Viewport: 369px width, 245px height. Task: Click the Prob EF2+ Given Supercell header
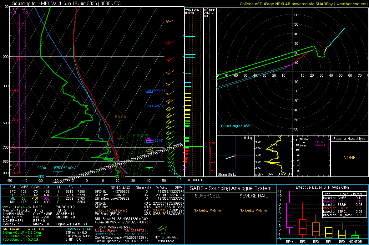pos(343,194)
